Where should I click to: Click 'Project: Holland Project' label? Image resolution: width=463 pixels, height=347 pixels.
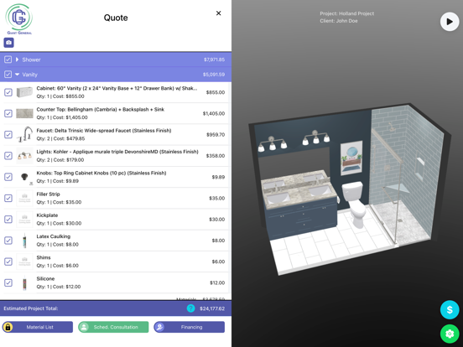(x=346, y=13)
